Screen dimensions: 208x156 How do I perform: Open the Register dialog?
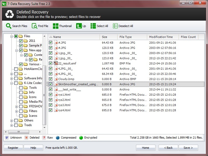(13, 147)
